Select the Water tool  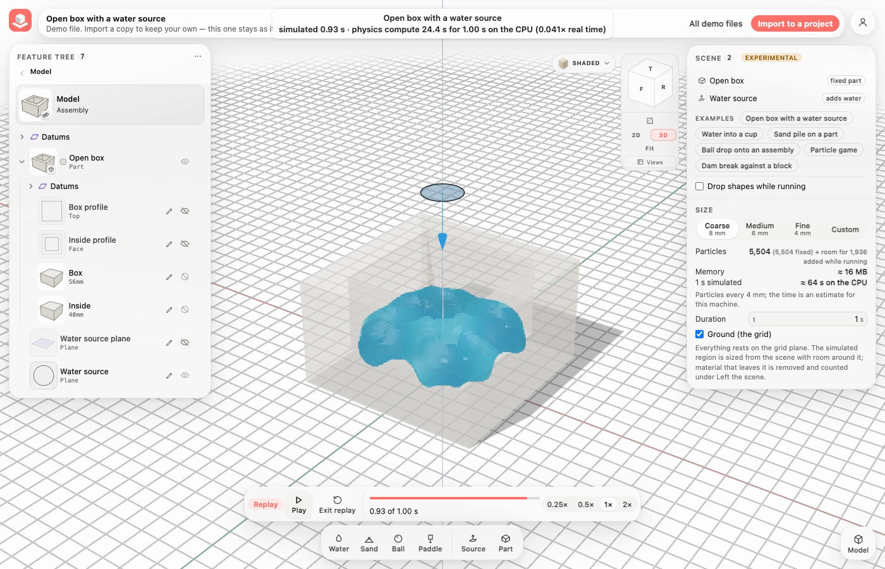click(x=339, y=543)
